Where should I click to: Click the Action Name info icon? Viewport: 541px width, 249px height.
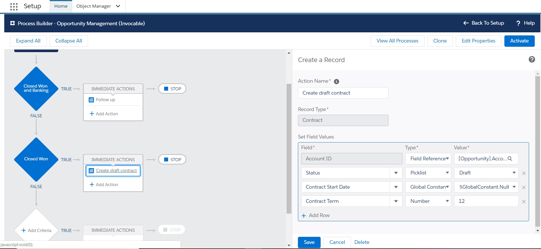click(x=337, y=82)
